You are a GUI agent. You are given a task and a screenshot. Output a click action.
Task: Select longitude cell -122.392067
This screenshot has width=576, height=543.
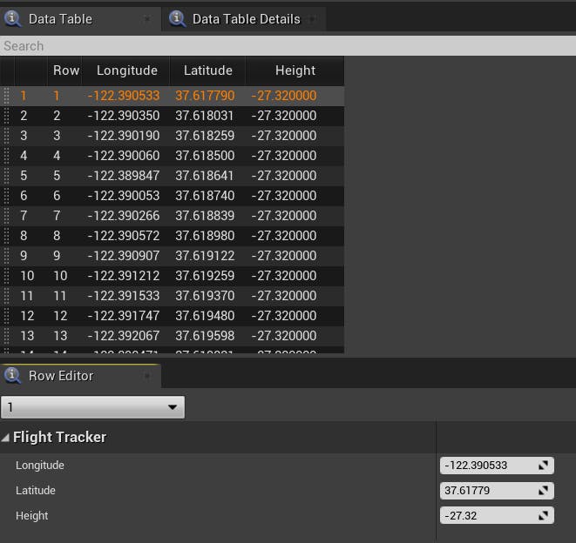pyautogui.click(x=124, y=336)
